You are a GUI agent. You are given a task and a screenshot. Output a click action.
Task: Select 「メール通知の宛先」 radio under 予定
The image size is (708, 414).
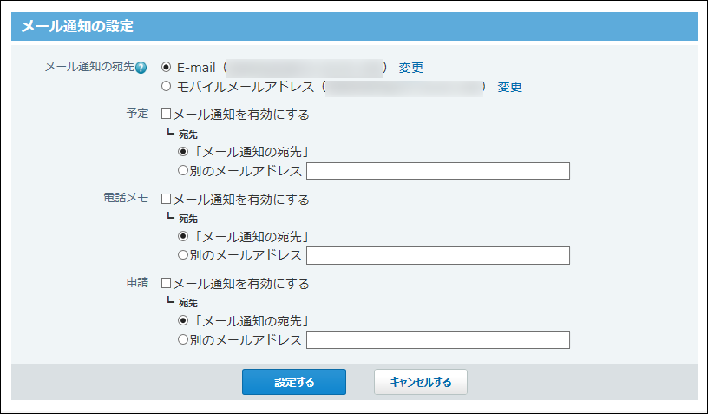pos(183,152)
